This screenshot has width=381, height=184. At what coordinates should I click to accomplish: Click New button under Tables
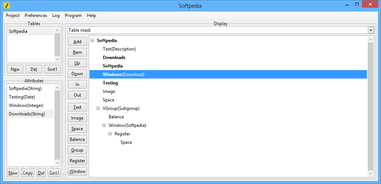15,69
